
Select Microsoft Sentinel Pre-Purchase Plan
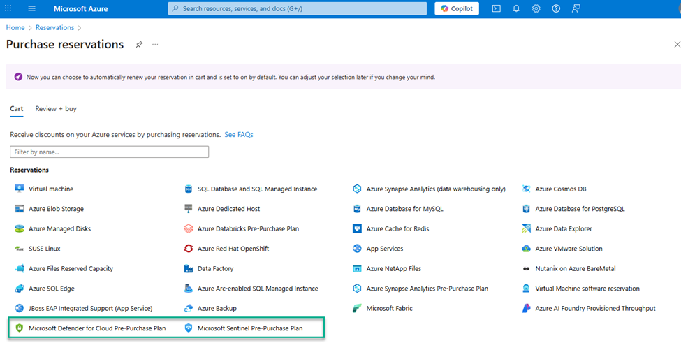pyautogui.click(x=249, y=328)
